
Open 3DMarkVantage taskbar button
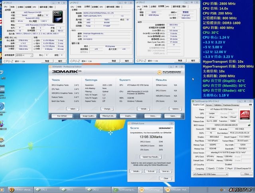150,189
